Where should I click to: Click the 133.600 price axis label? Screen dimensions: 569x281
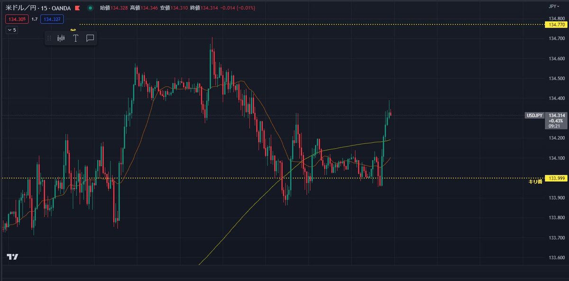click(x=557, y=258)
